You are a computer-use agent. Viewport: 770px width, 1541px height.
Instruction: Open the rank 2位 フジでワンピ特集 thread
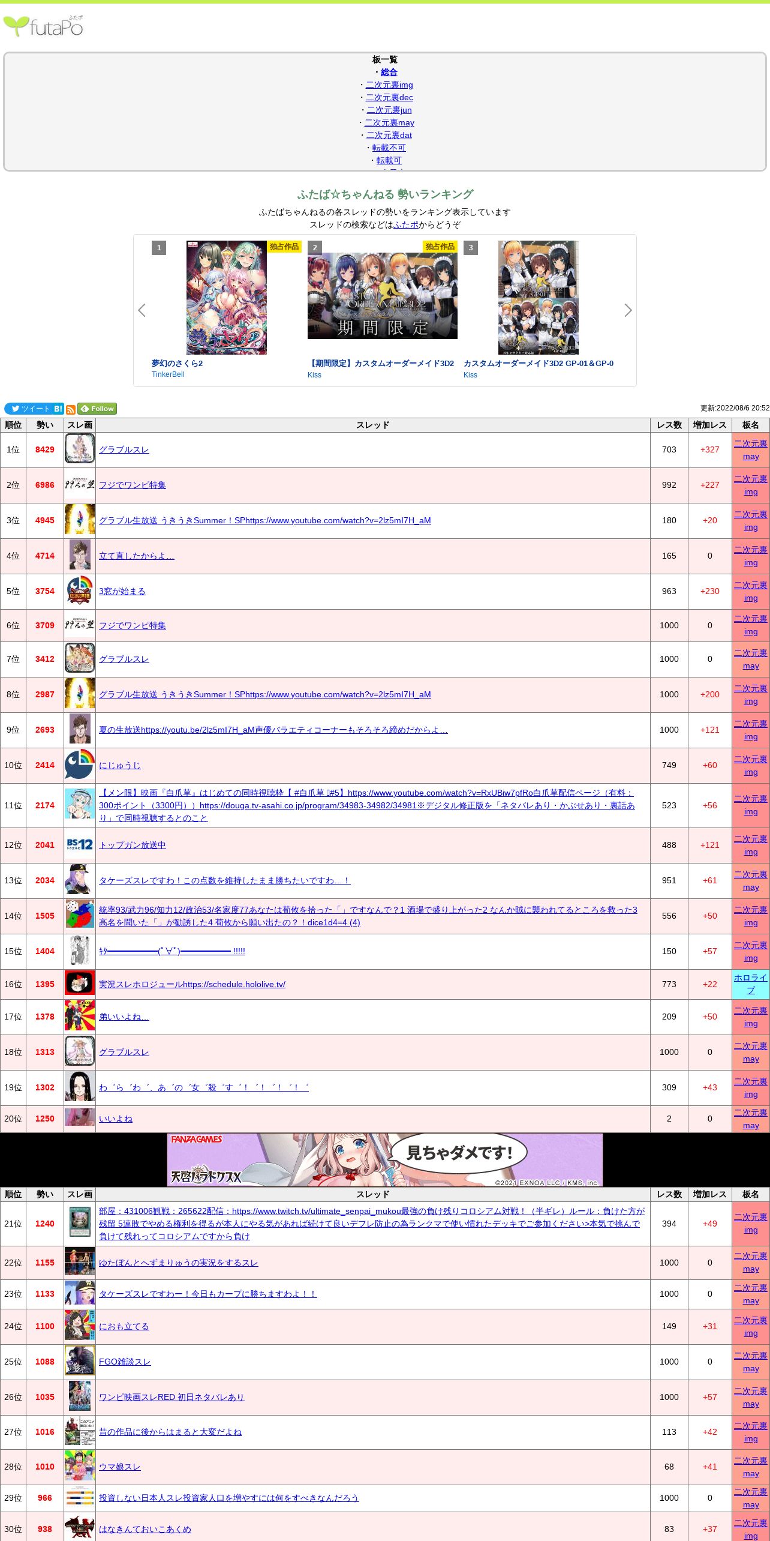coord(132,485)
